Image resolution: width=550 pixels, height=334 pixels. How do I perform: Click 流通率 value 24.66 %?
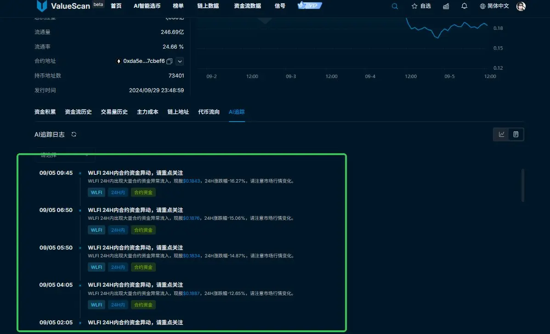(173, 46)
